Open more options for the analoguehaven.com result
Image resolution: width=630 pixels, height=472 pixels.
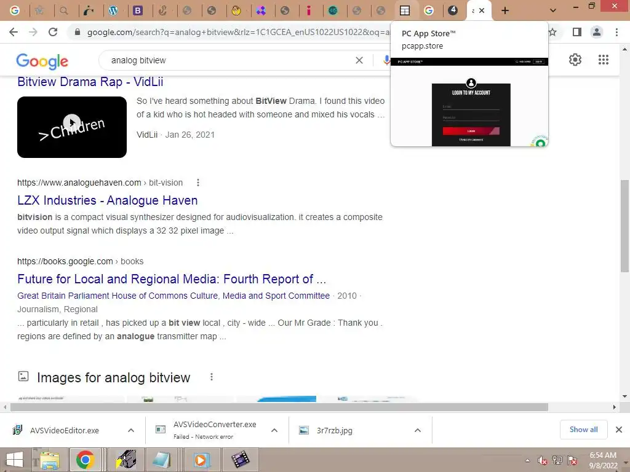tap(197, 183)
